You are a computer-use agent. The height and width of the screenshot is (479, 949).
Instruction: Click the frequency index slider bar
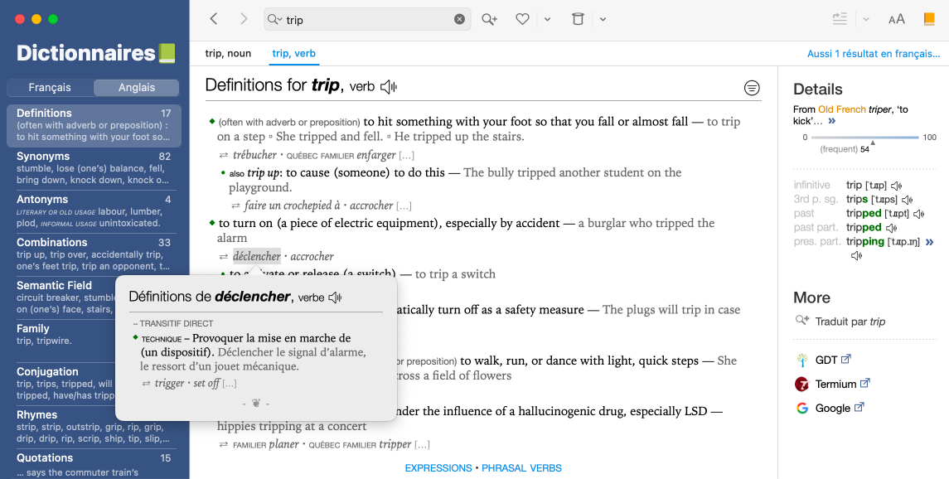coord(865,137)
